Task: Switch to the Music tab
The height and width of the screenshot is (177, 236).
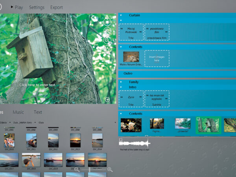Action: click(18, 112)
